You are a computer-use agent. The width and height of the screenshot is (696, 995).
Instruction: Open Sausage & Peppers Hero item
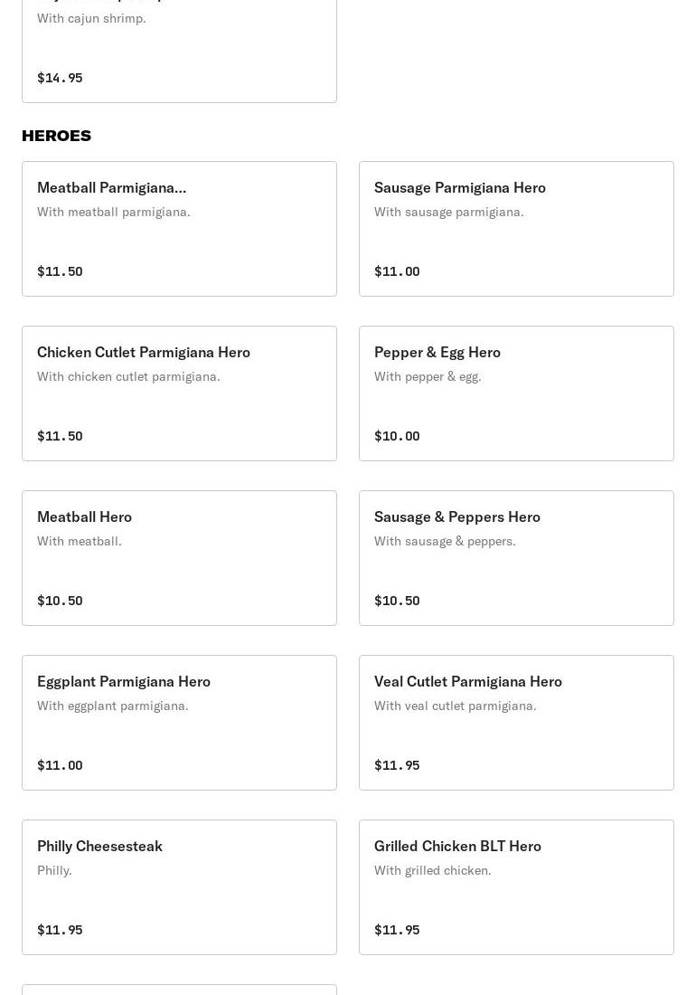(516, 557)
